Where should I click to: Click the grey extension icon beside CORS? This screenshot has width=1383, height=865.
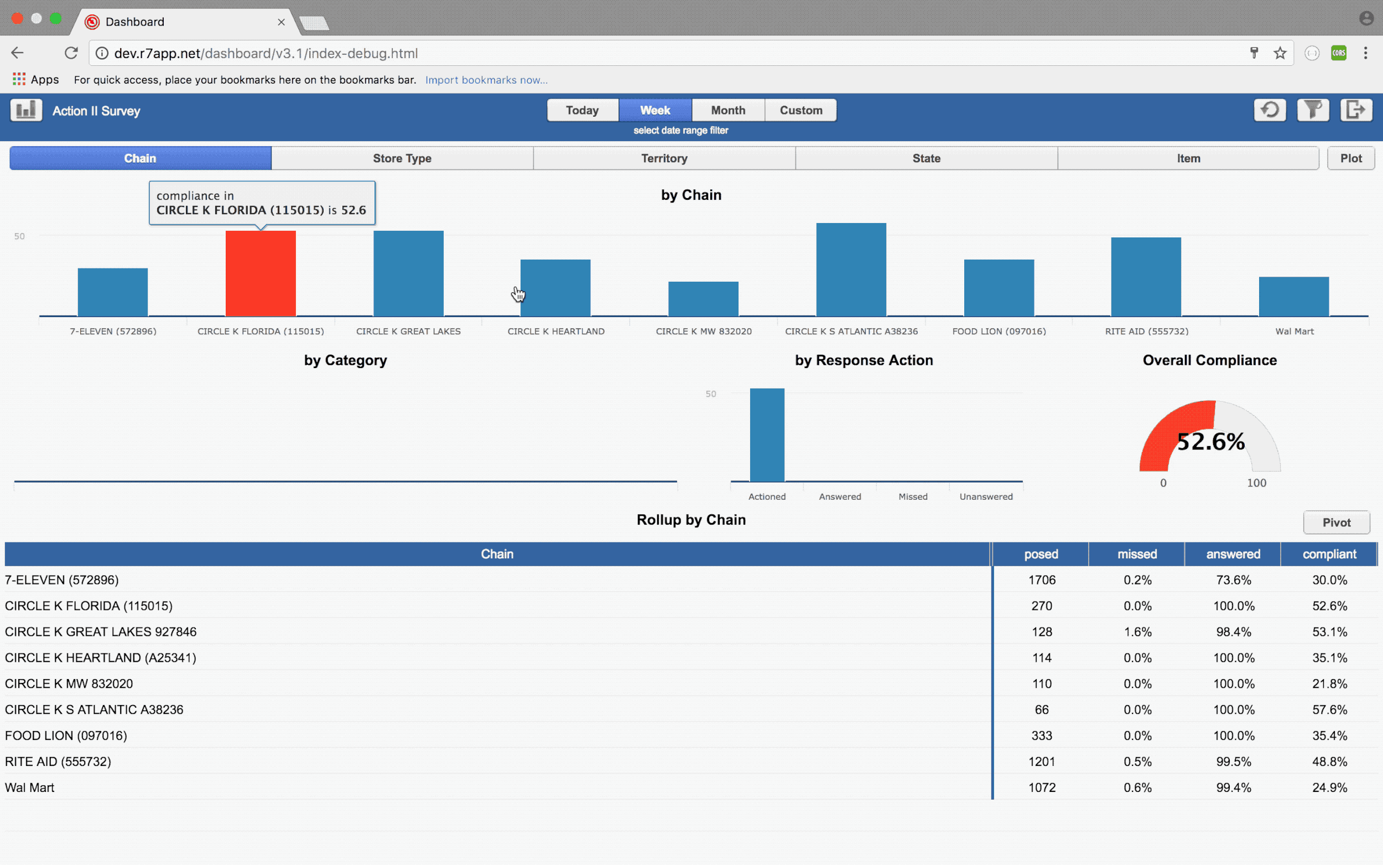click(x=1312, y=53)
